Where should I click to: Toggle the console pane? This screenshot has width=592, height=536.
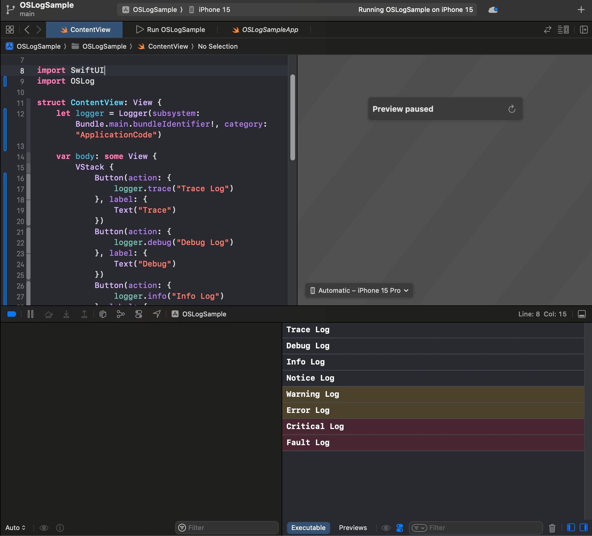pos(584,528)
